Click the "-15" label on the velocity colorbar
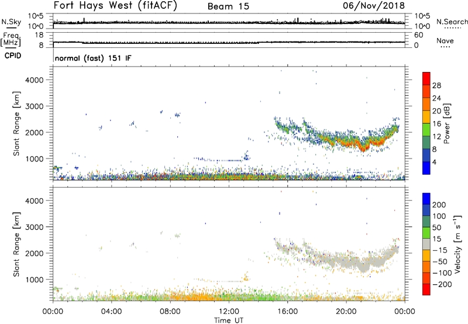 point(440,250)
